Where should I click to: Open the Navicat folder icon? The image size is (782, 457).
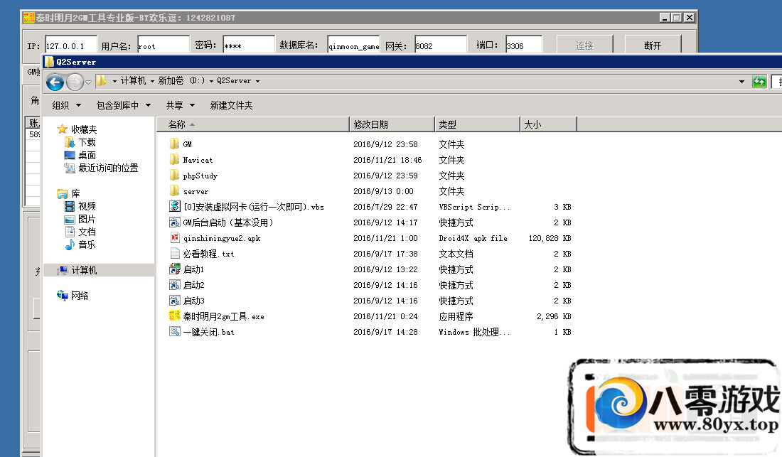pyautogui.click(x=174, y=159)
